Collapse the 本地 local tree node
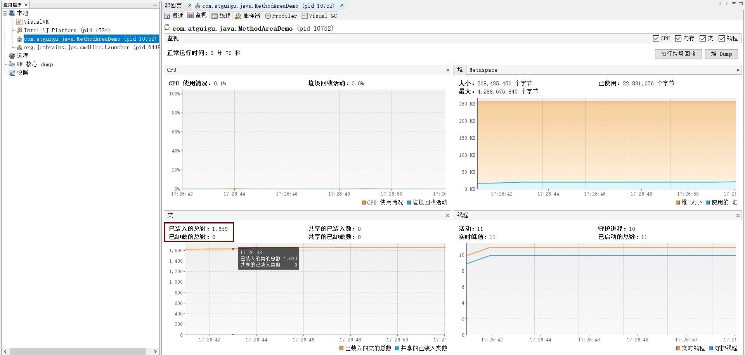This screenshot has width=745, height=355. tap(5, 13)
